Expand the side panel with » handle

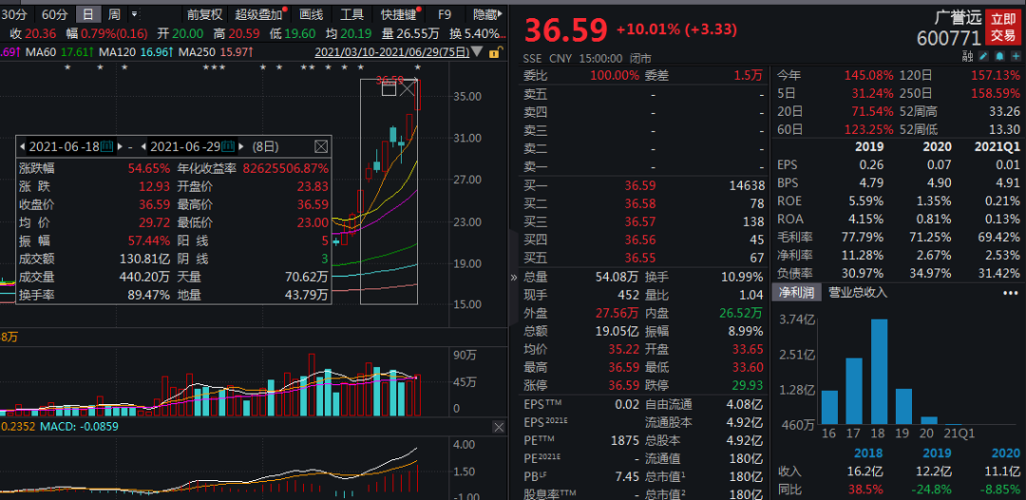(x=514, y=277)
